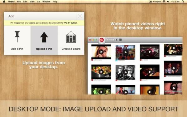Click the Add a Pin pushpin icon

pos(17,37)
